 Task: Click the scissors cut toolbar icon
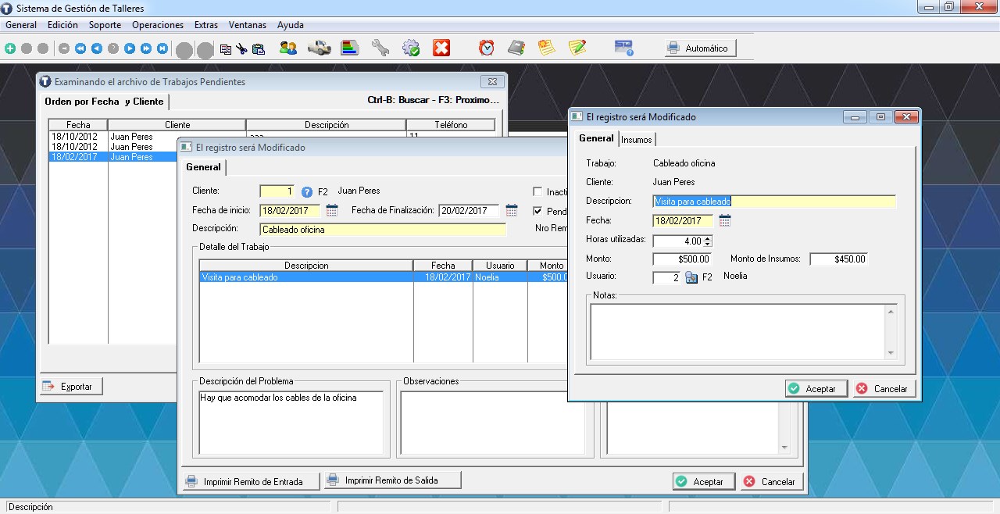pos(241,48)
